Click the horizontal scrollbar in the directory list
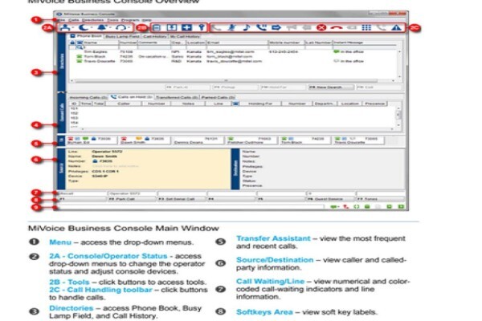This screenshot has height=321, width=482. [x=227, y=81]
